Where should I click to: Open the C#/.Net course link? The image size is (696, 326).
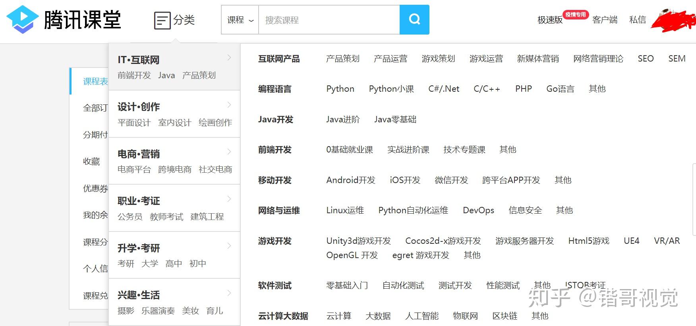tap(444, 89)
